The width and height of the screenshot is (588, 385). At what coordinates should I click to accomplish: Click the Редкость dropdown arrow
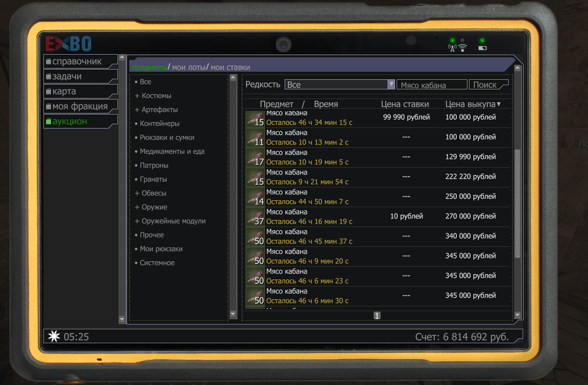[391, 85]
